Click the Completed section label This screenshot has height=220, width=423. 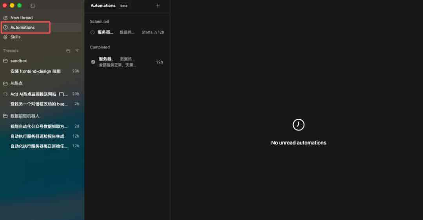tap(100, 47)
